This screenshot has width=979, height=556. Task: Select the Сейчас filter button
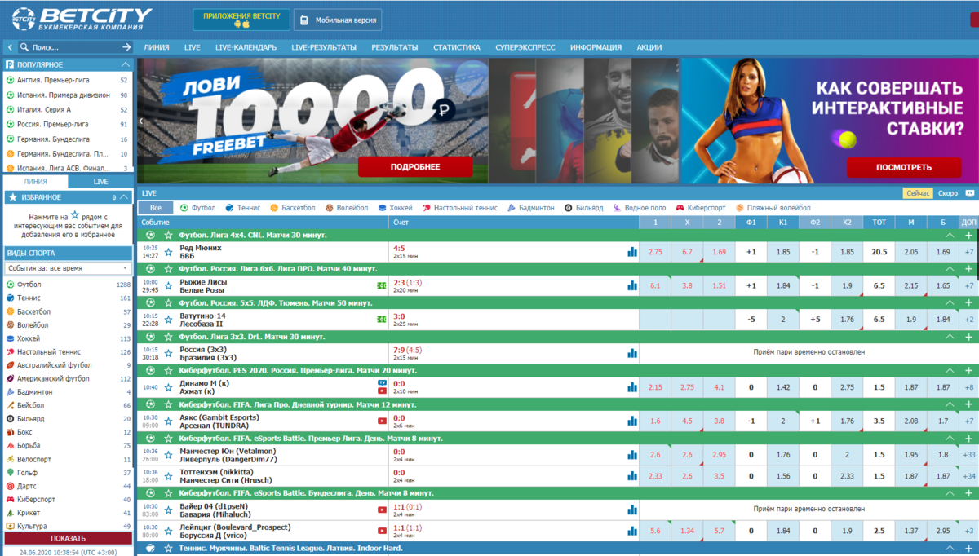coord(918,193)
